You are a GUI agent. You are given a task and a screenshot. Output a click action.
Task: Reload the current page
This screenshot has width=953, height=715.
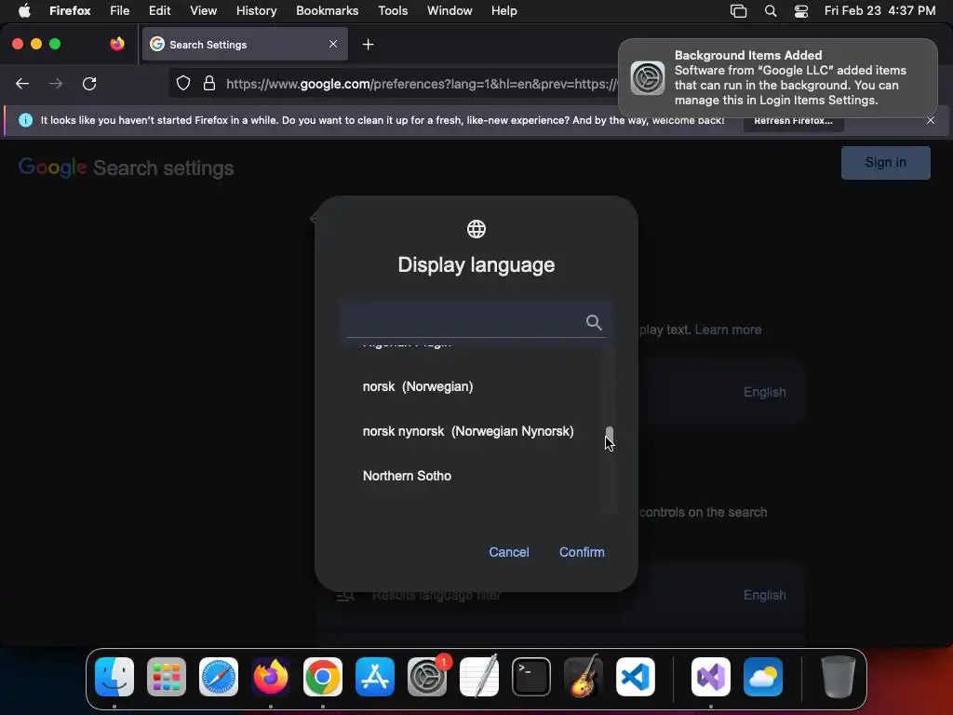coord(89,83)
